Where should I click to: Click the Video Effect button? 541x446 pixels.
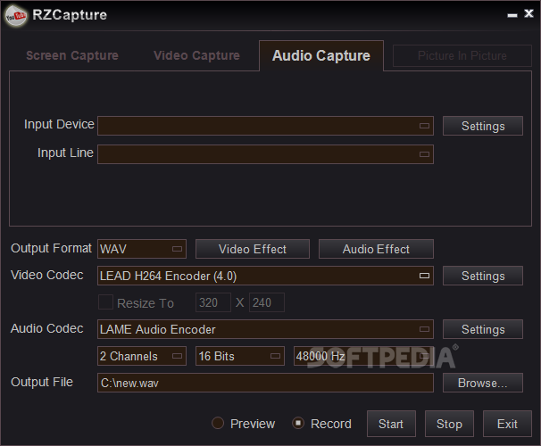(253, 249)
